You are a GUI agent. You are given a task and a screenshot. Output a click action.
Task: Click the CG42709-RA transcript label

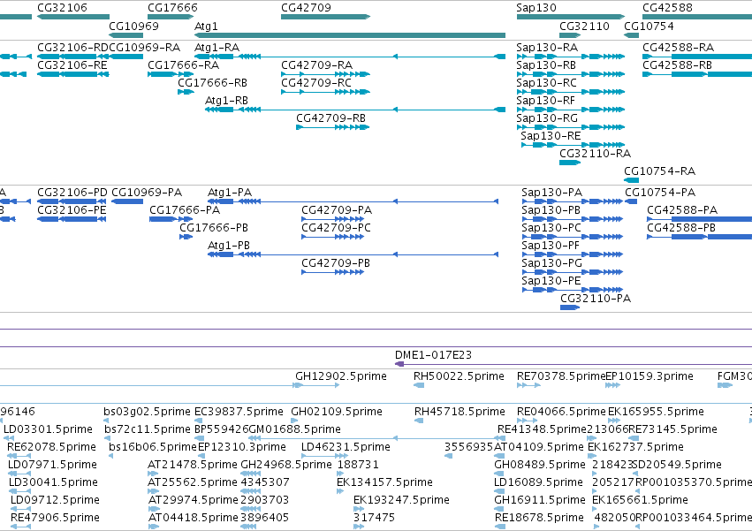coord(316,65)
